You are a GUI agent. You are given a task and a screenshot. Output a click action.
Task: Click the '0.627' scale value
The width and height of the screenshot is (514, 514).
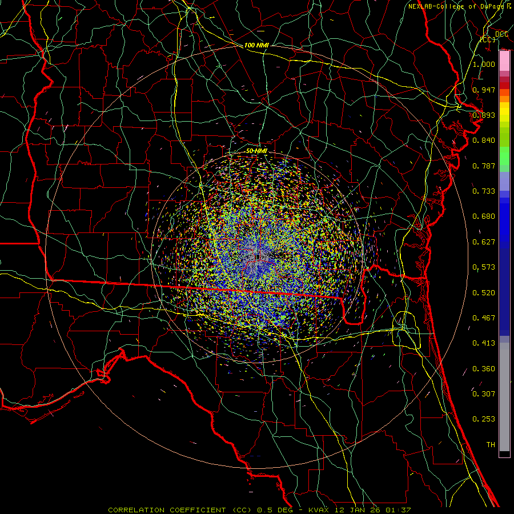point(484,242)
